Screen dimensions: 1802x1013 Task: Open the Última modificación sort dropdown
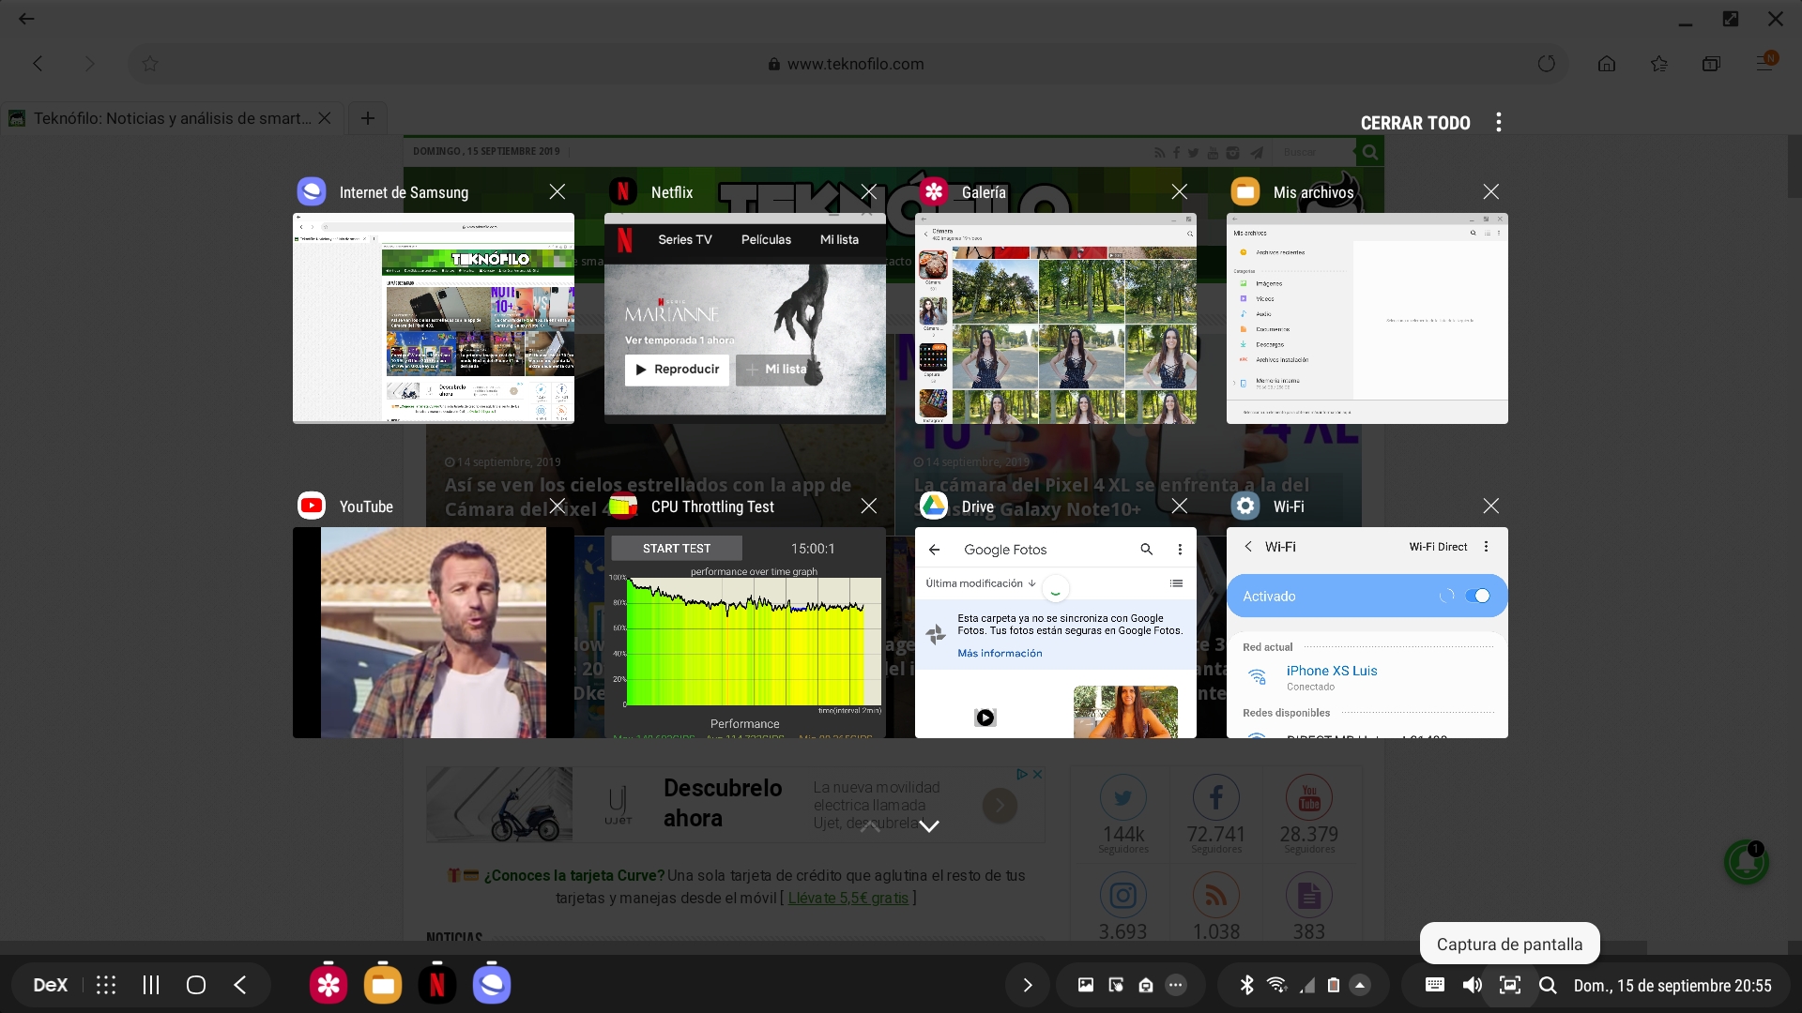(x=981, y=583)
